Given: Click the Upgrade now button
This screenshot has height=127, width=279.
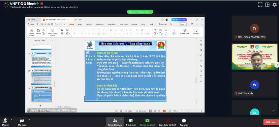Looking at the screenshot, I should [x=179, y=19].
